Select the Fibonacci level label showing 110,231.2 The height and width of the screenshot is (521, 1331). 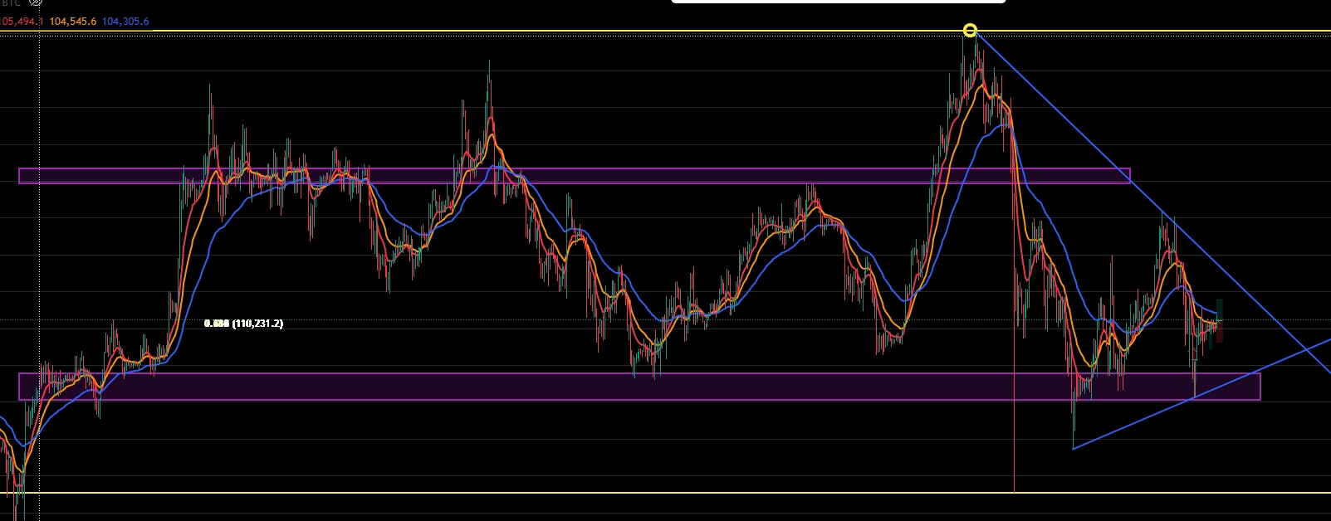click(x=243, y=324)
